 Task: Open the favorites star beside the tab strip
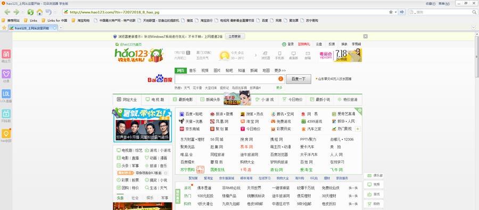(x=4, y=28)
